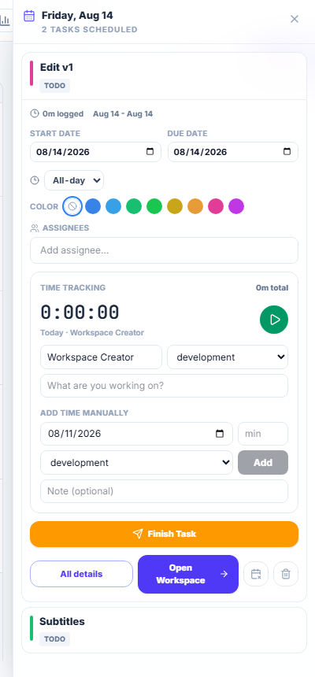Viewport: 315px width, 677px height.
Task: Pick the purple color swatch
Action: pyautogui.click(x=236, y=206)
